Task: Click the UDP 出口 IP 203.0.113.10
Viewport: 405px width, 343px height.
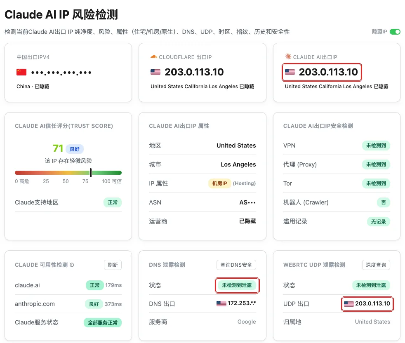Action: coord(372,303)
